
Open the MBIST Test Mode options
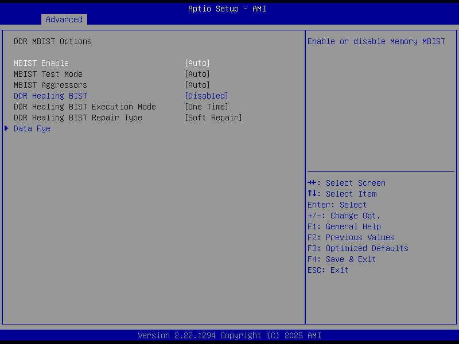[x=197, y=74]
